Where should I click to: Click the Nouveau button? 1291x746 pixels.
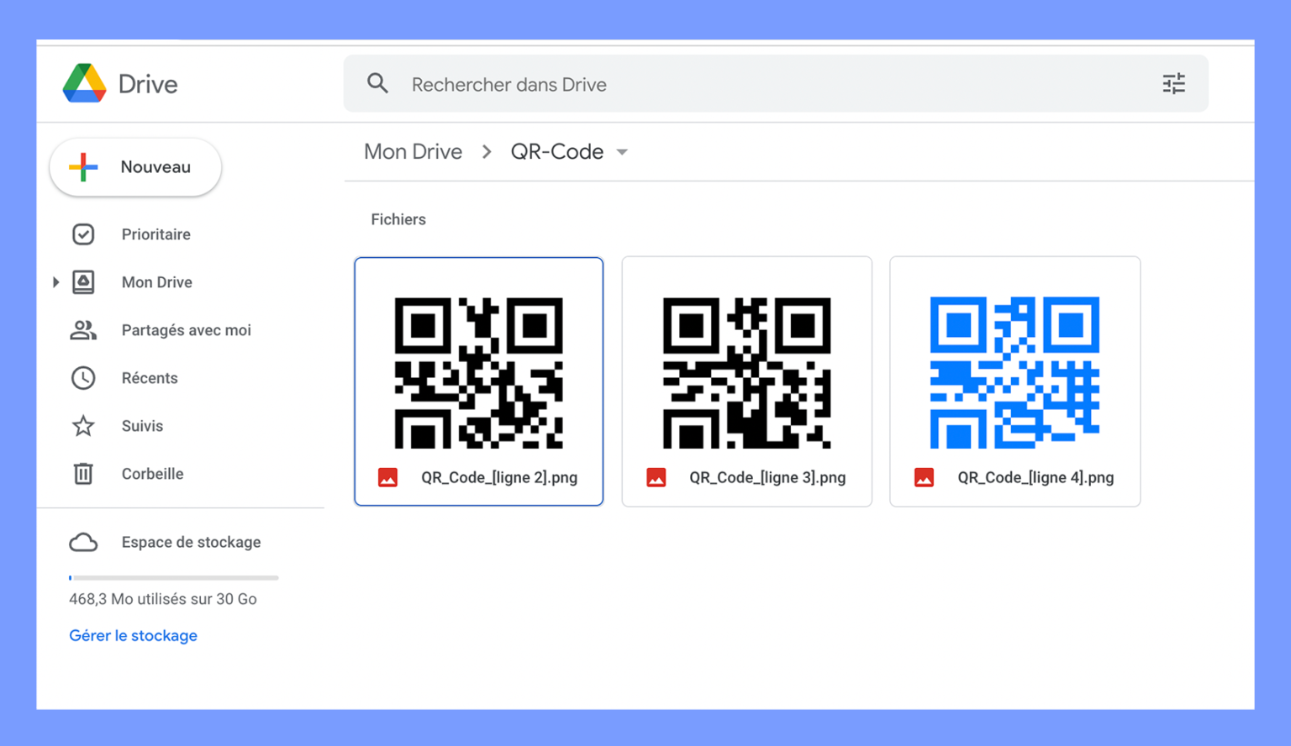point(134,167)
